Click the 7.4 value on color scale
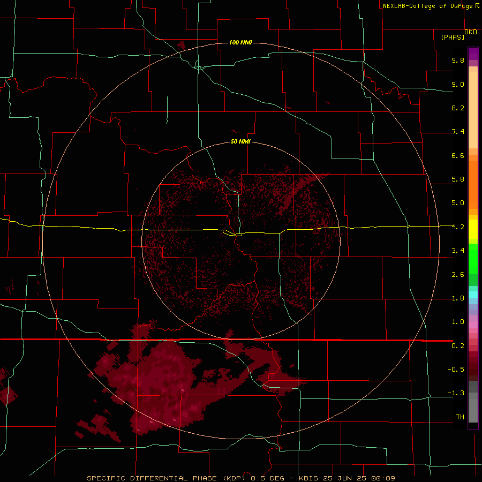This screenshot has height=482, width=482. [458, 132]
